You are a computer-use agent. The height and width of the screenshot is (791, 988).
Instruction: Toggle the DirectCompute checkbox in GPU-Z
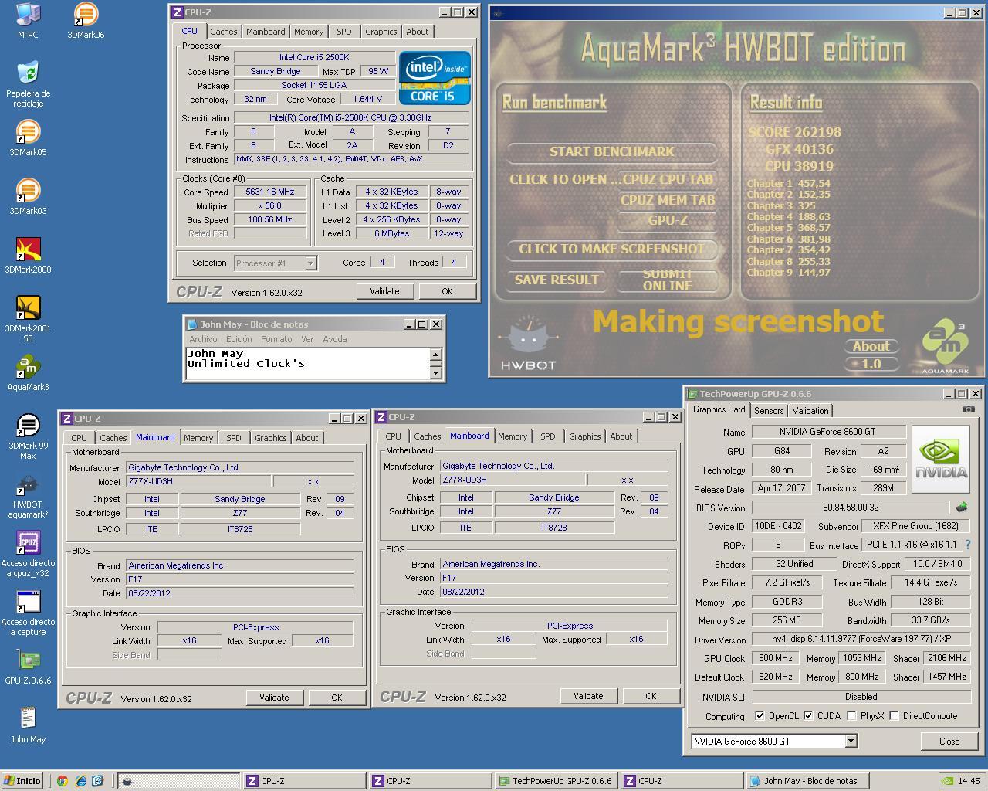(x=894, y=716)
